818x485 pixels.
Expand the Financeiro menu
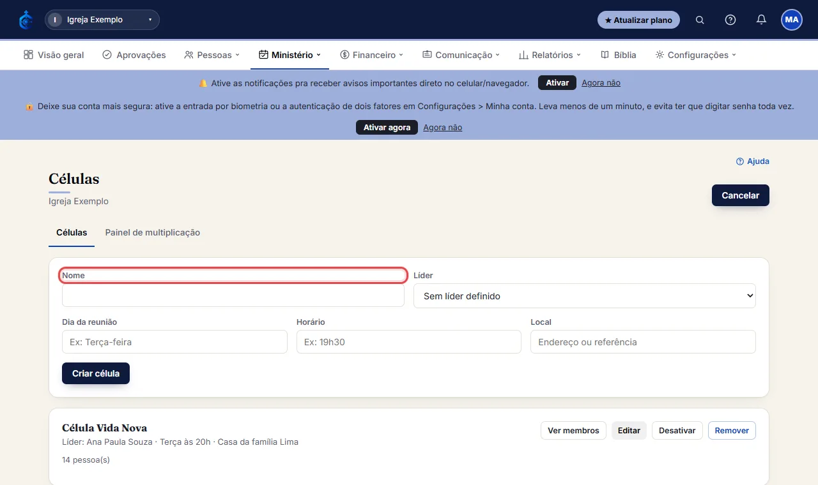point(372,55)
